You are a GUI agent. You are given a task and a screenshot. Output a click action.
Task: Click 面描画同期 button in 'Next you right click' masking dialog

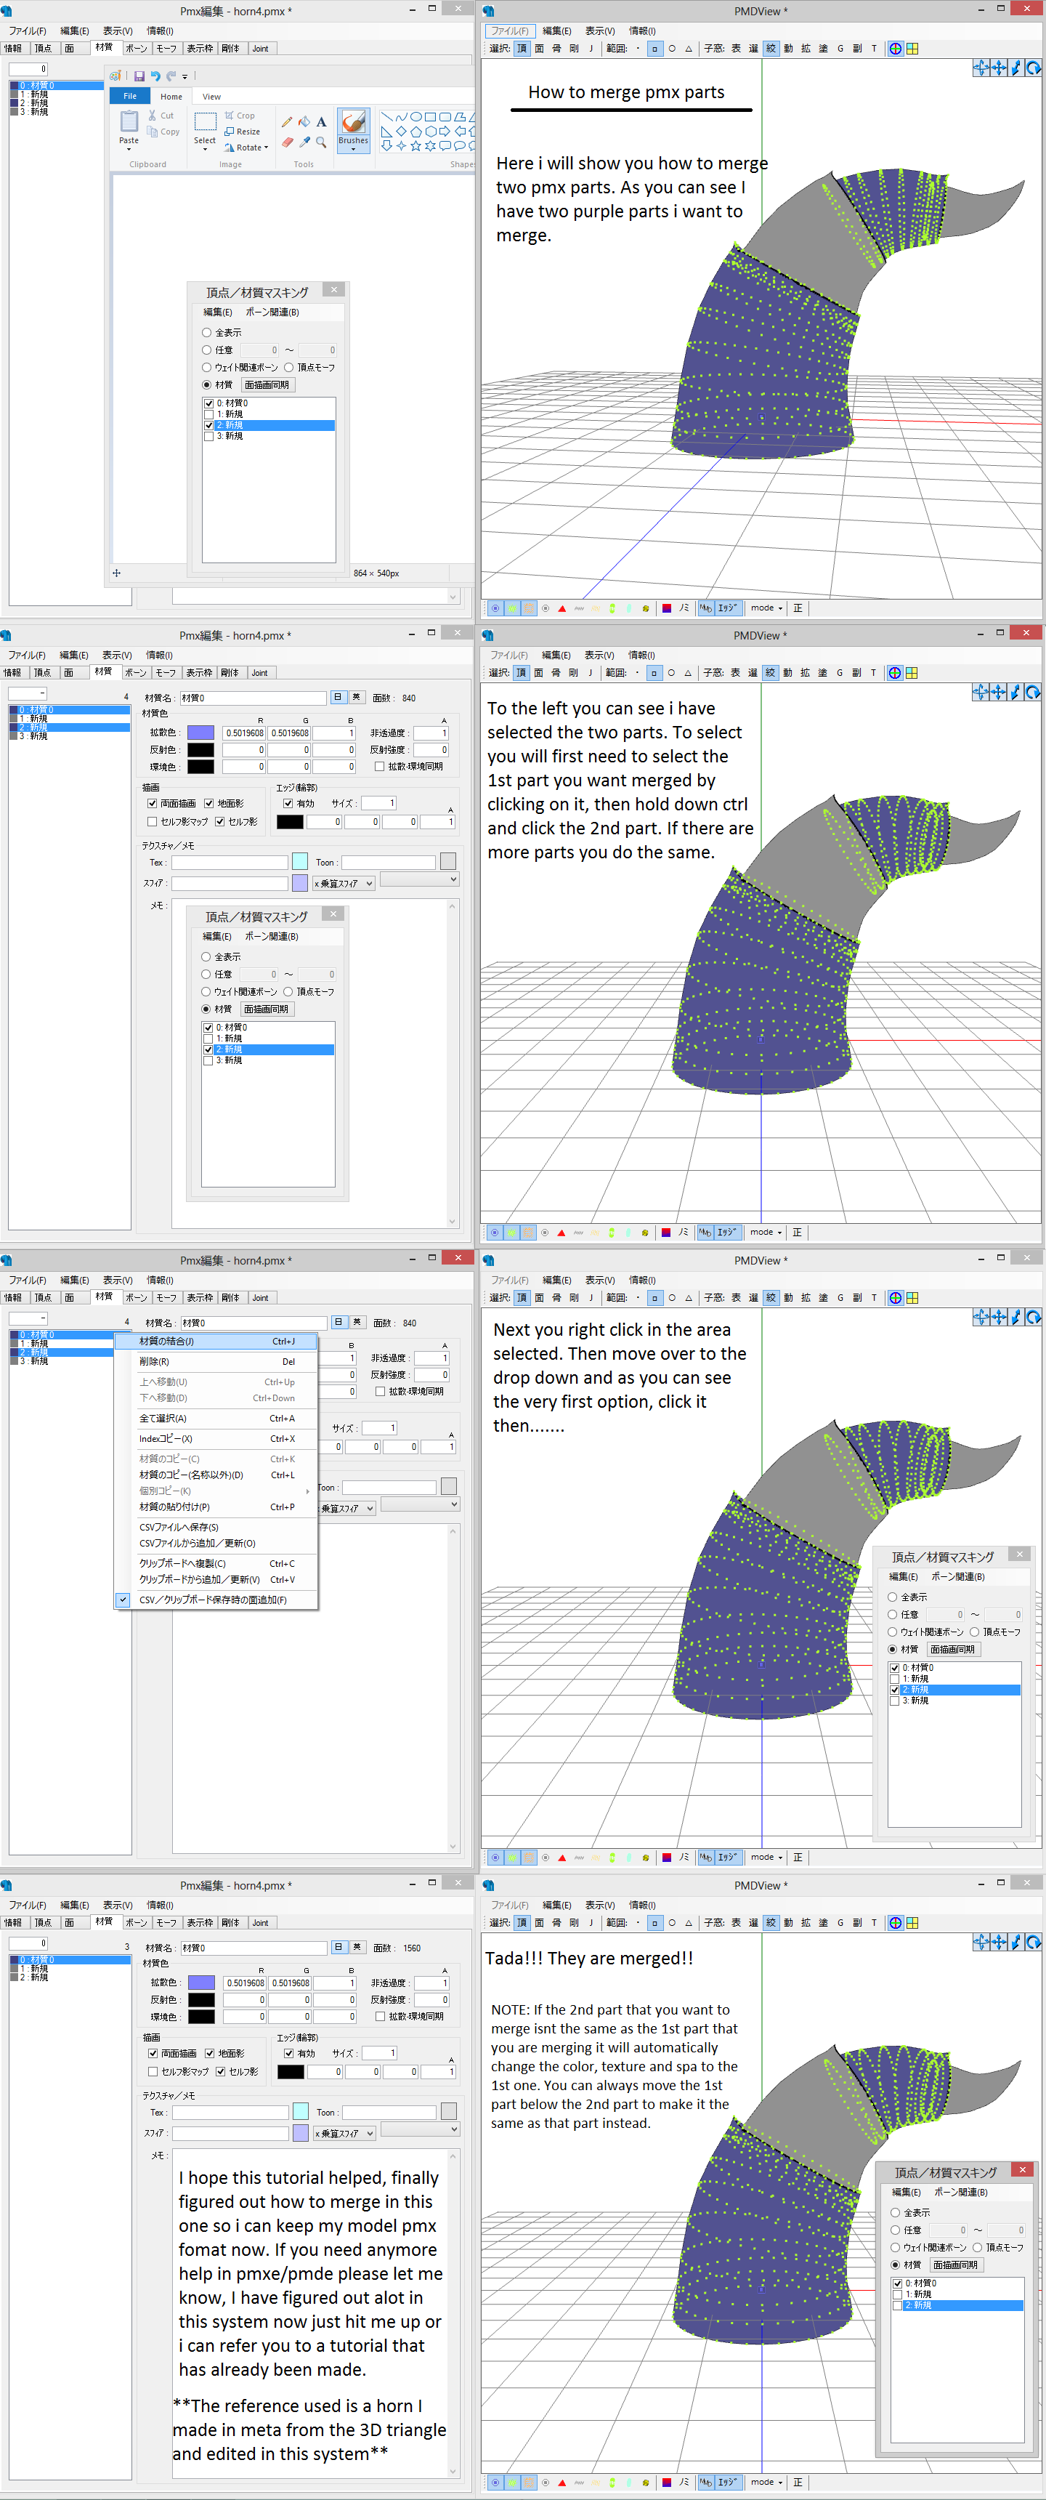pyautogui.click(x=953, y=1650)
